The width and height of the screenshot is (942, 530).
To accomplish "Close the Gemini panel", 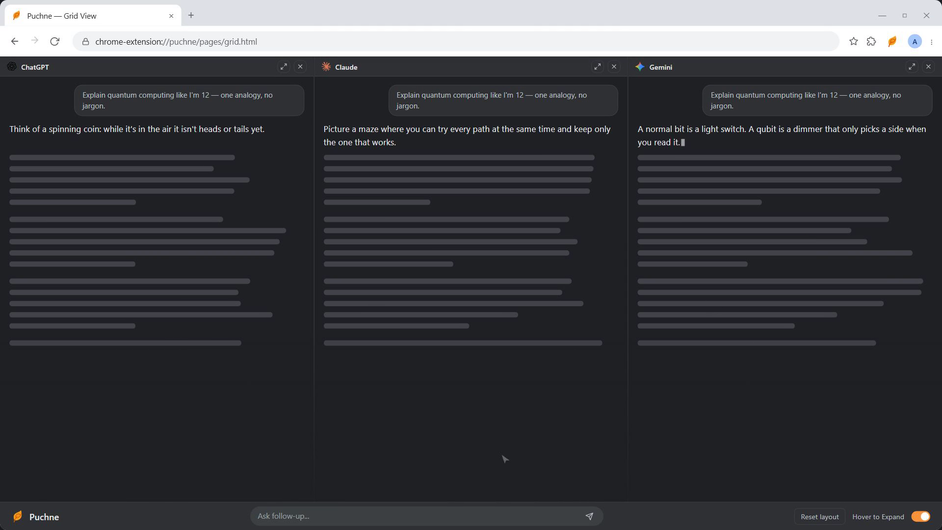I will pyautogui.click(x=928, y=67).
